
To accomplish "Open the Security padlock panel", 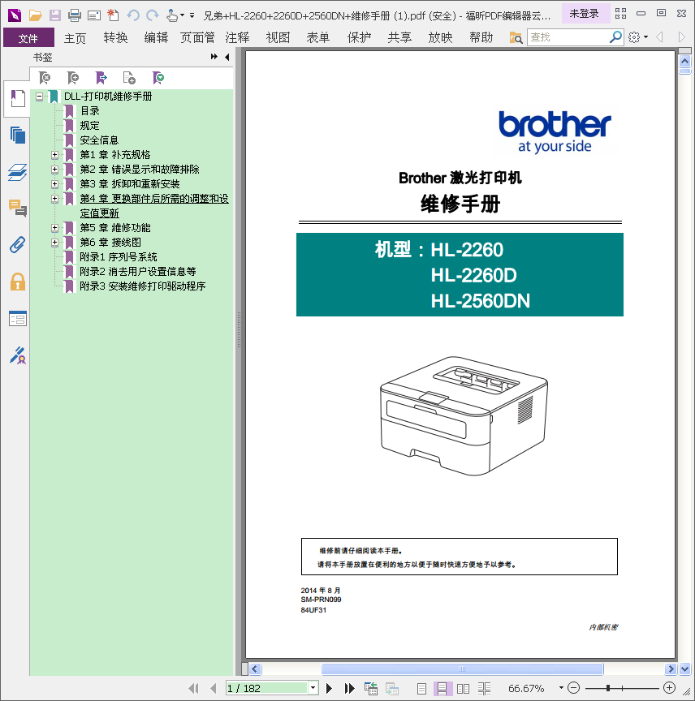I will click(x=17, y=282).
